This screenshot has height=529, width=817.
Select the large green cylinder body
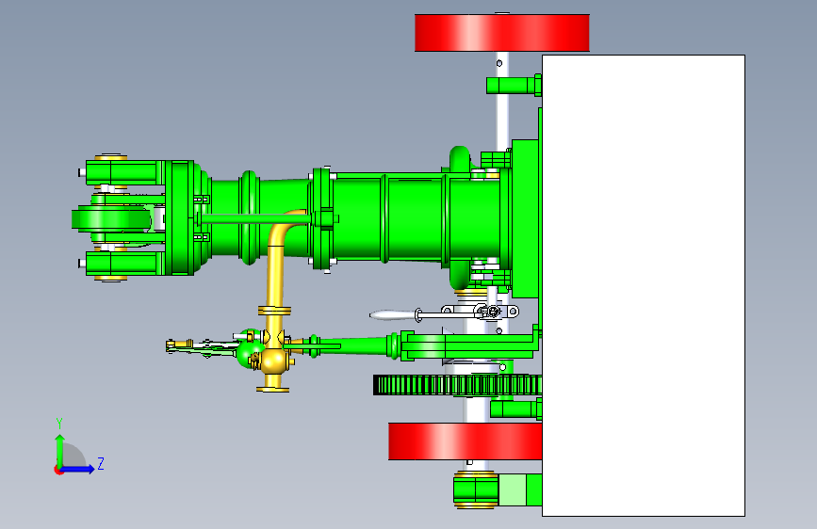415,217
